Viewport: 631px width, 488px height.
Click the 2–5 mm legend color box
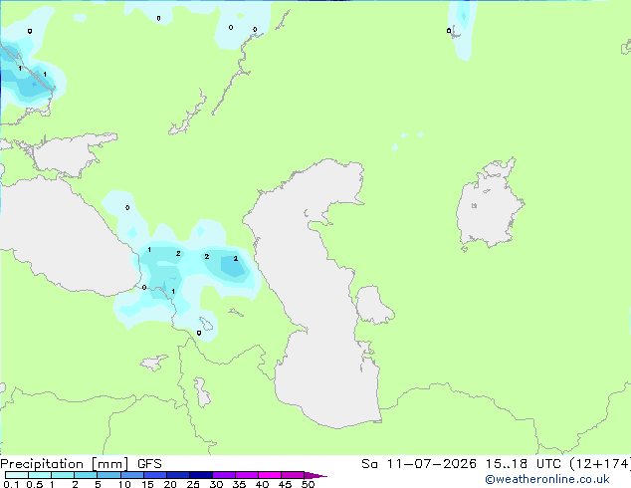click(86, 475)
